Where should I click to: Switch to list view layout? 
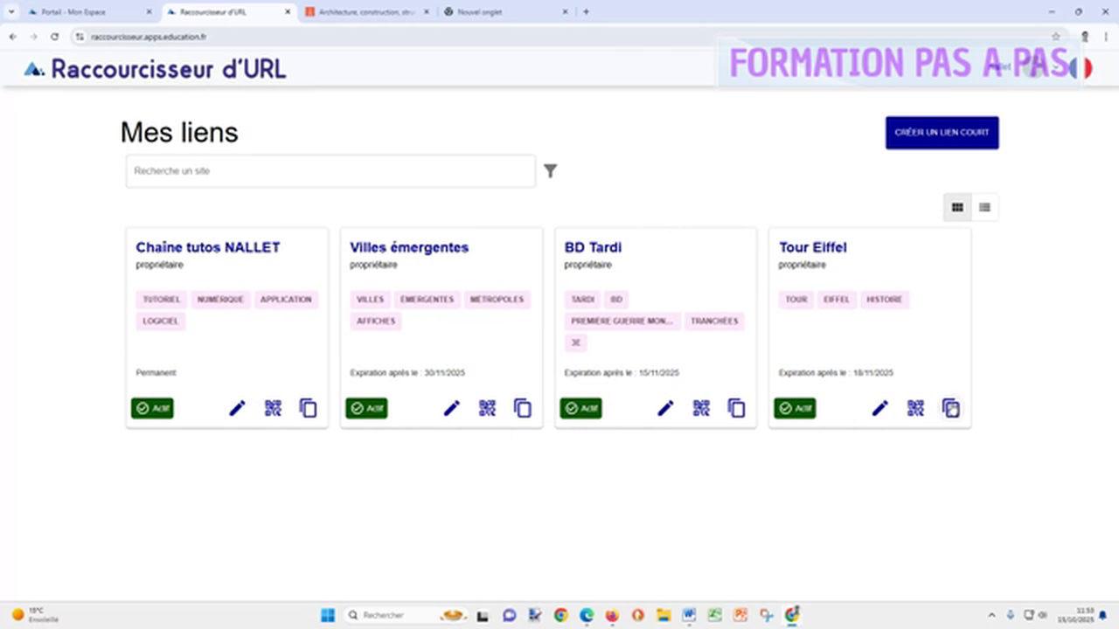click(x=984, y=207)
